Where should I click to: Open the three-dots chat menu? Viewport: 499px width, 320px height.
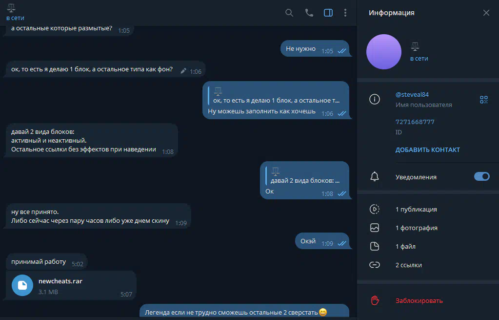click(345, 13)
